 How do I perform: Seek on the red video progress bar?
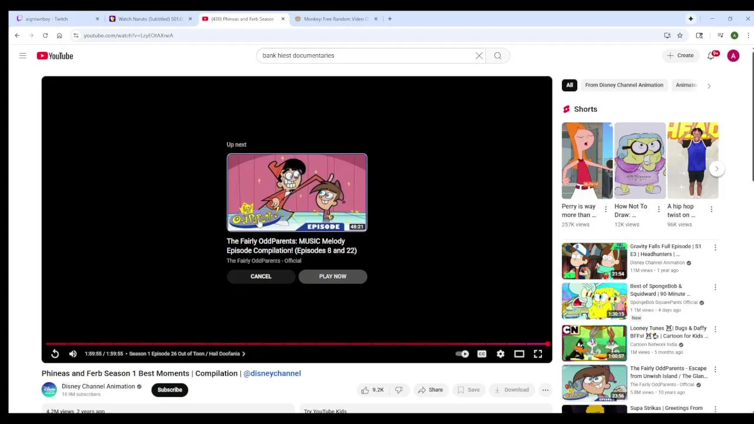tap(297, 344)
